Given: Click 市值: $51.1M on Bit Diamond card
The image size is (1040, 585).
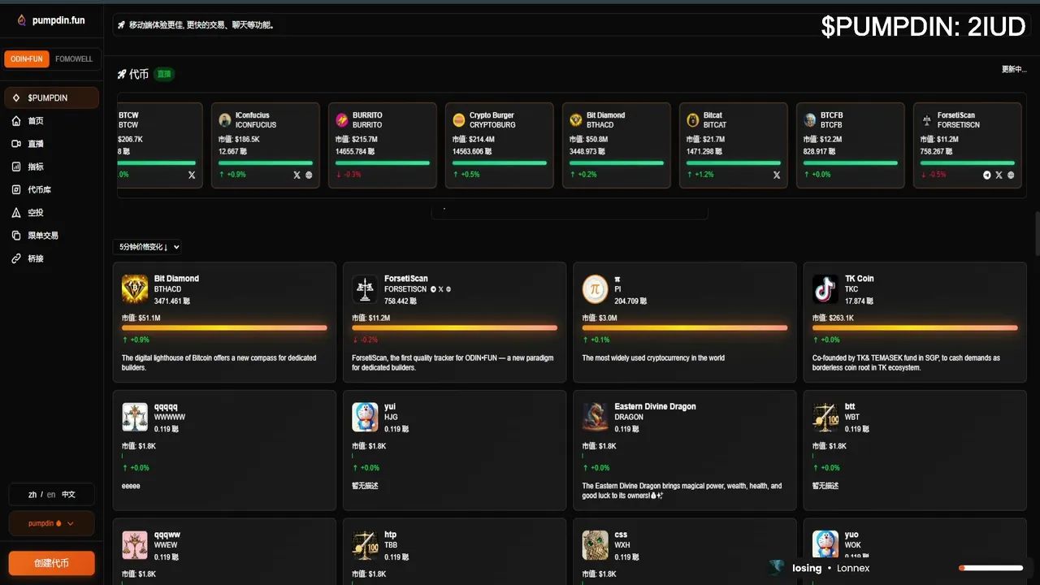Looking at the screenshot, I should (x=141, y=318).
